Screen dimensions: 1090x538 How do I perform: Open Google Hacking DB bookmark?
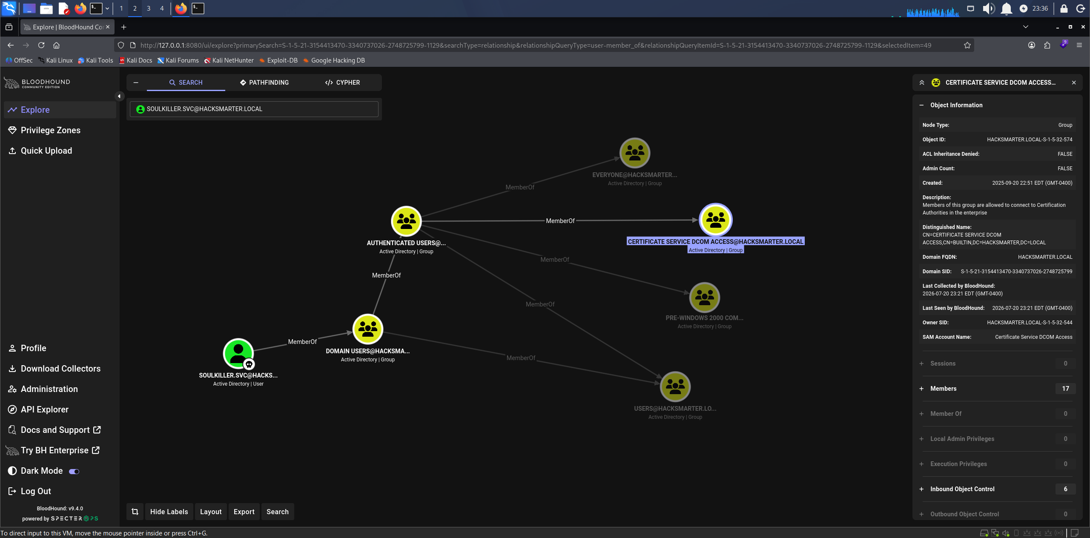pyautogui.click(x=334, y=60)
